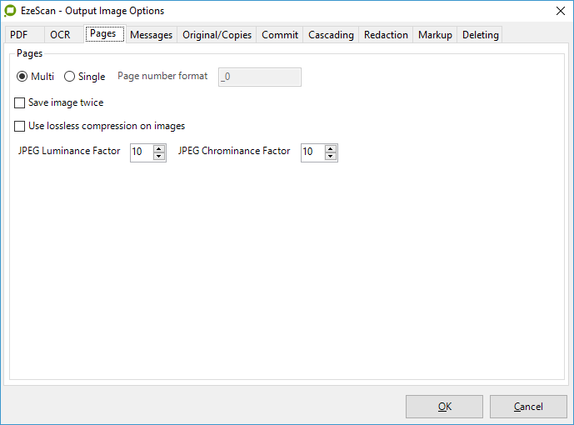The width and height of the screenshot is (574, 425).
Task: Decrease JPEG Luminance Factor with down arrow
Action: point(160,157)
